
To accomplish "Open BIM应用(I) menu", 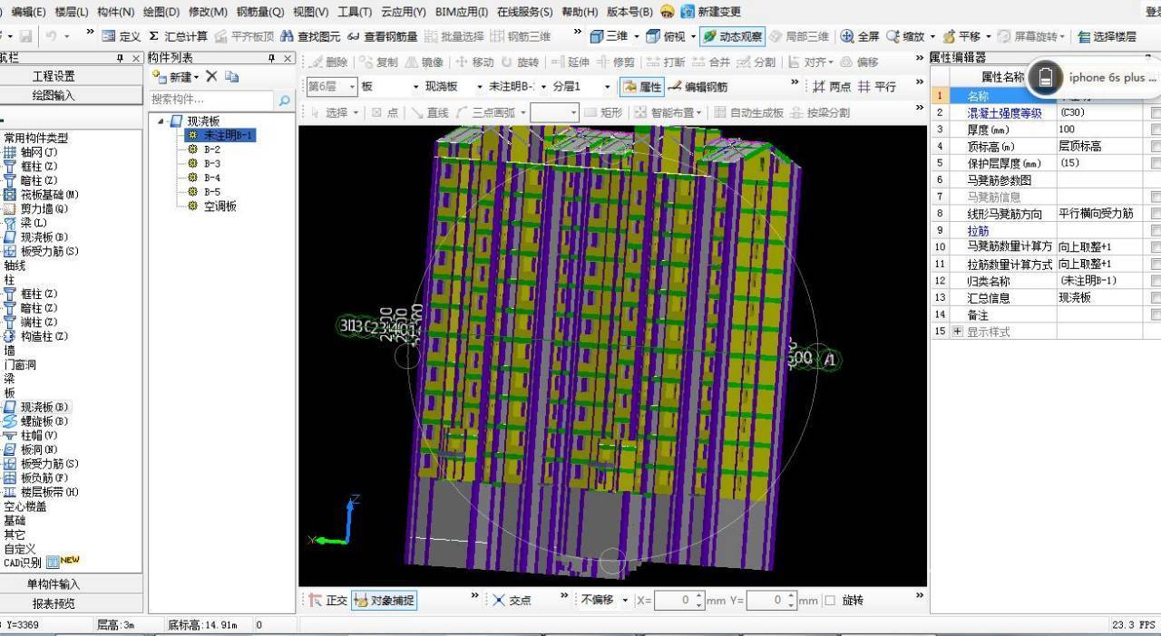I will [x=462, y=12].
